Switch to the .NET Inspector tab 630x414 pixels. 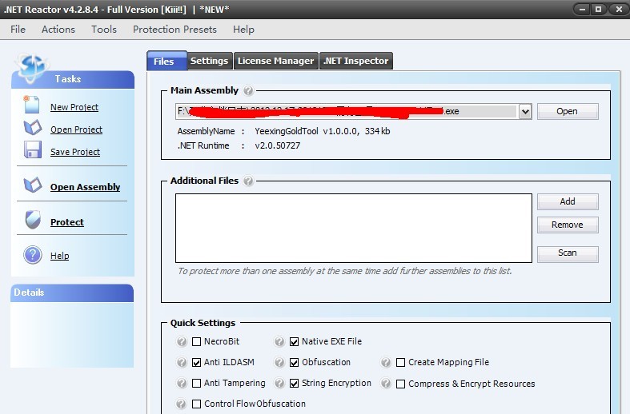point(356,61)
